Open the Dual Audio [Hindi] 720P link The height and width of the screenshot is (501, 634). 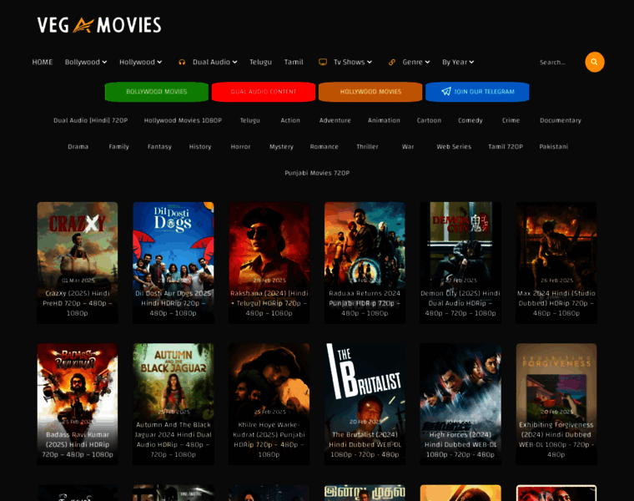pos(91,120)
